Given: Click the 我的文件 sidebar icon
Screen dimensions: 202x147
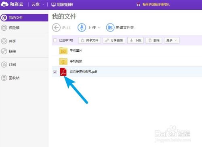Looking at the screenshot, I should pos(4,18).
